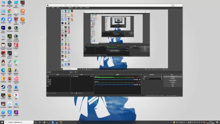The height and width of the screenshot is (124, 220).
Task: Open transition properties with the gear icon
Action: 161,77
